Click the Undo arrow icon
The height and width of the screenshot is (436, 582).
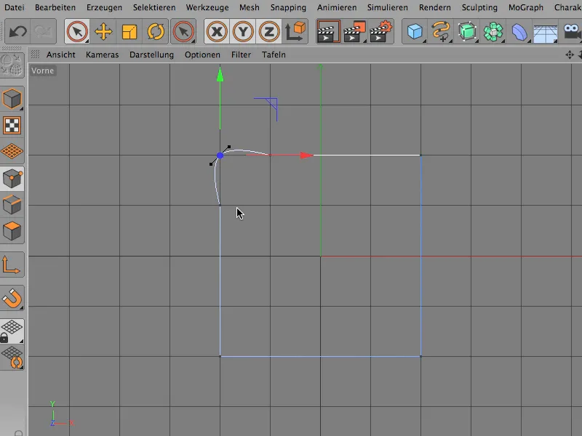point(17,31)
